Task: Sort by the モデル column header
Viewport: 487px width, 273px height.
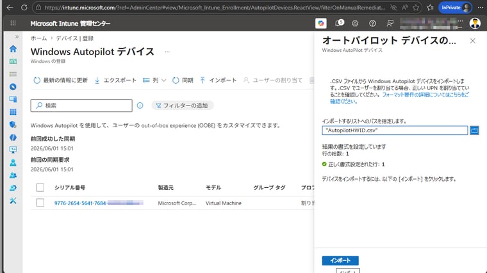Action: (x=213, y=187)
